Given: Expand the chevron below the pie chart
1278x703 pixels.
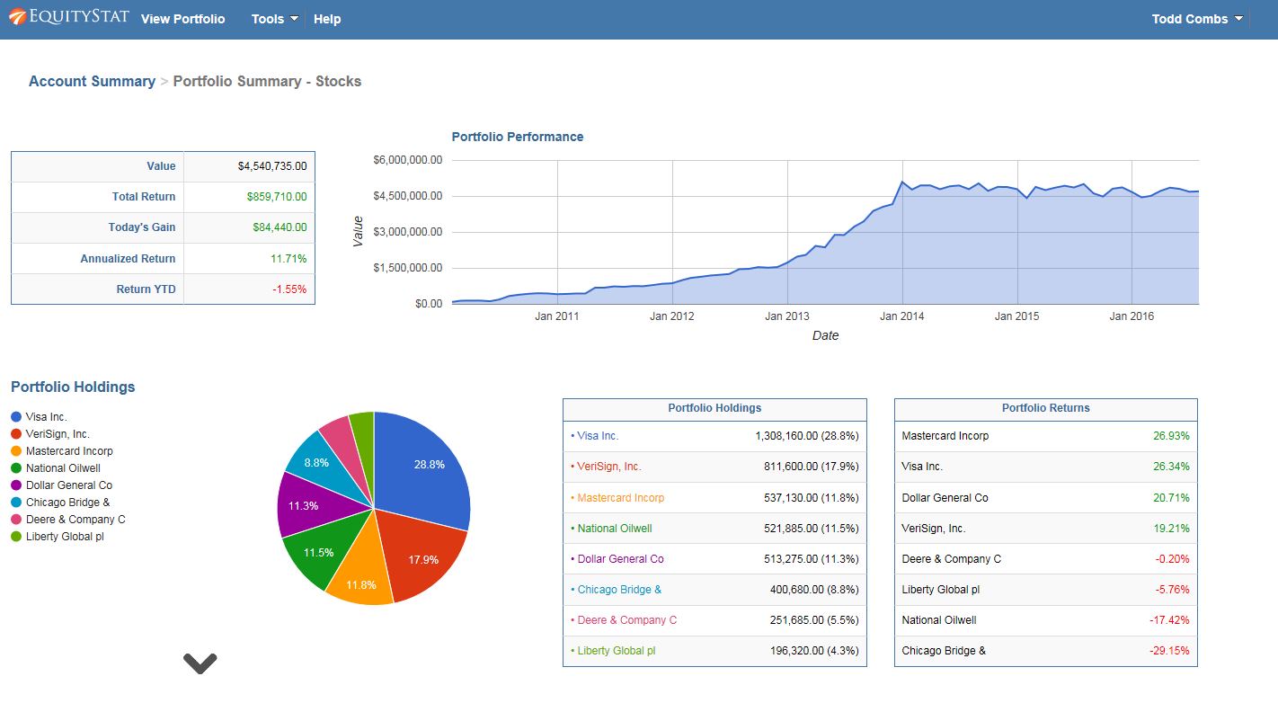Looking at the screenshot, I should pos(200,663).
